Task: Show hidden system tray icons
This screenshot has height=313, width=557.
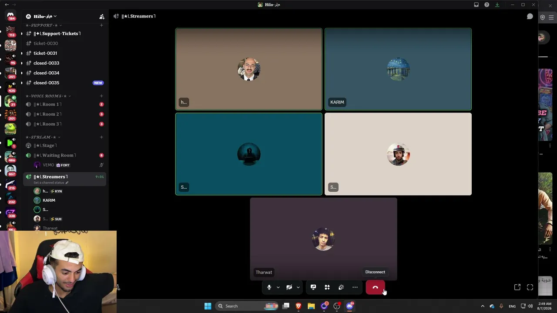Action: (x=482, y=306)
